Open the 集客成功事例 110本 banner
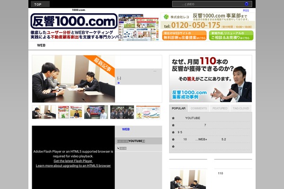 pyautogui.click(x=211, y=79)
